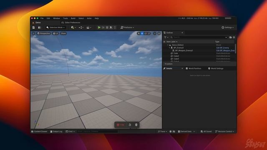Switch to the Demo level tab

38,22
